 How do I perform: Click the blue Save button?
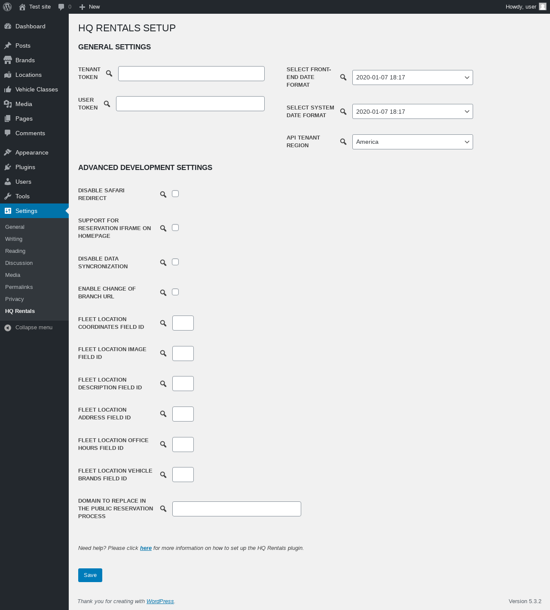point(90,575)
